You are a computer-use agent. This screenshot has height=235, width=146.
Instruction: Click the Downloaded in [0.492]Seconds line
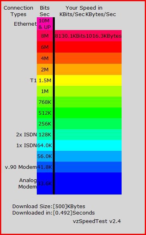pyautogui.click(x=54, y=213)
